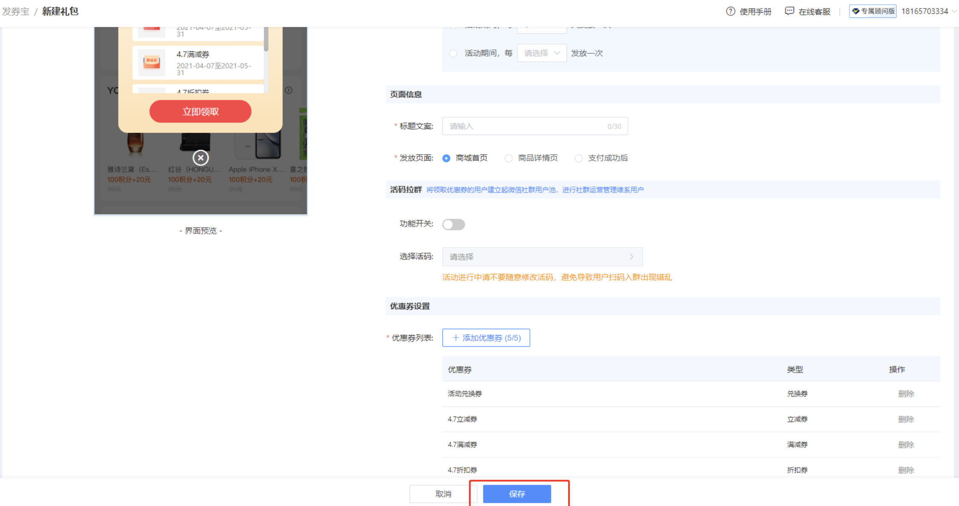Open the 请选择 frequency dropdown

541,53
